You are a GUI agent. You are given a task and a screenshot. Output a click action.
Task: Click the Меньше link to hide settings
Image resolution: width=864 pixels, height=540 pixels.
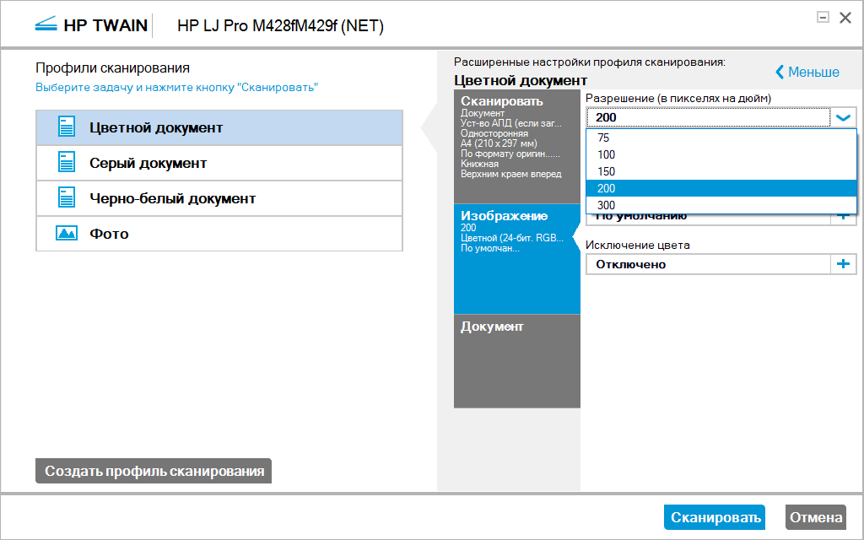pos(813,72)
